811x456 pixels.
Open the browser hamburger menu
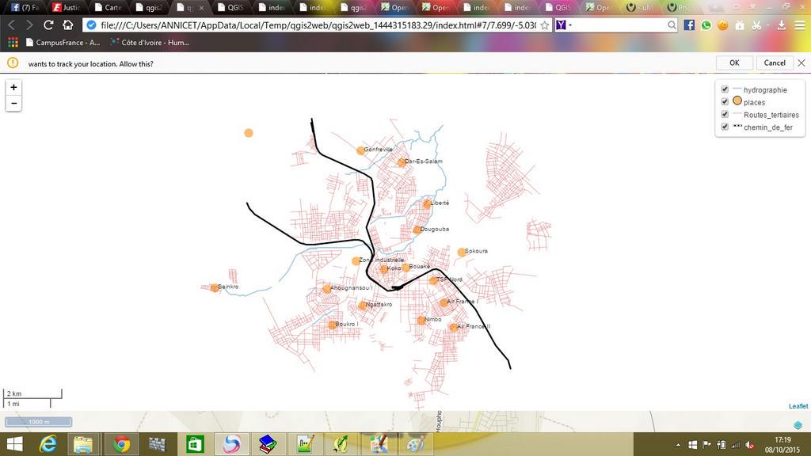pyautogui.click(x=801, y=25)
